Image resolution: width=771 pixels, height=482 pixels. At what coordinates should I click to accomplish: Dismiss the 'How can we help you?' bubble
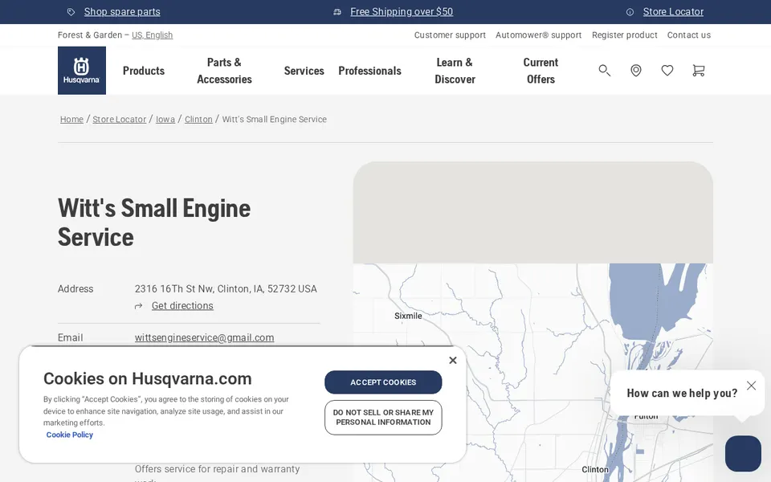(752, 386)
